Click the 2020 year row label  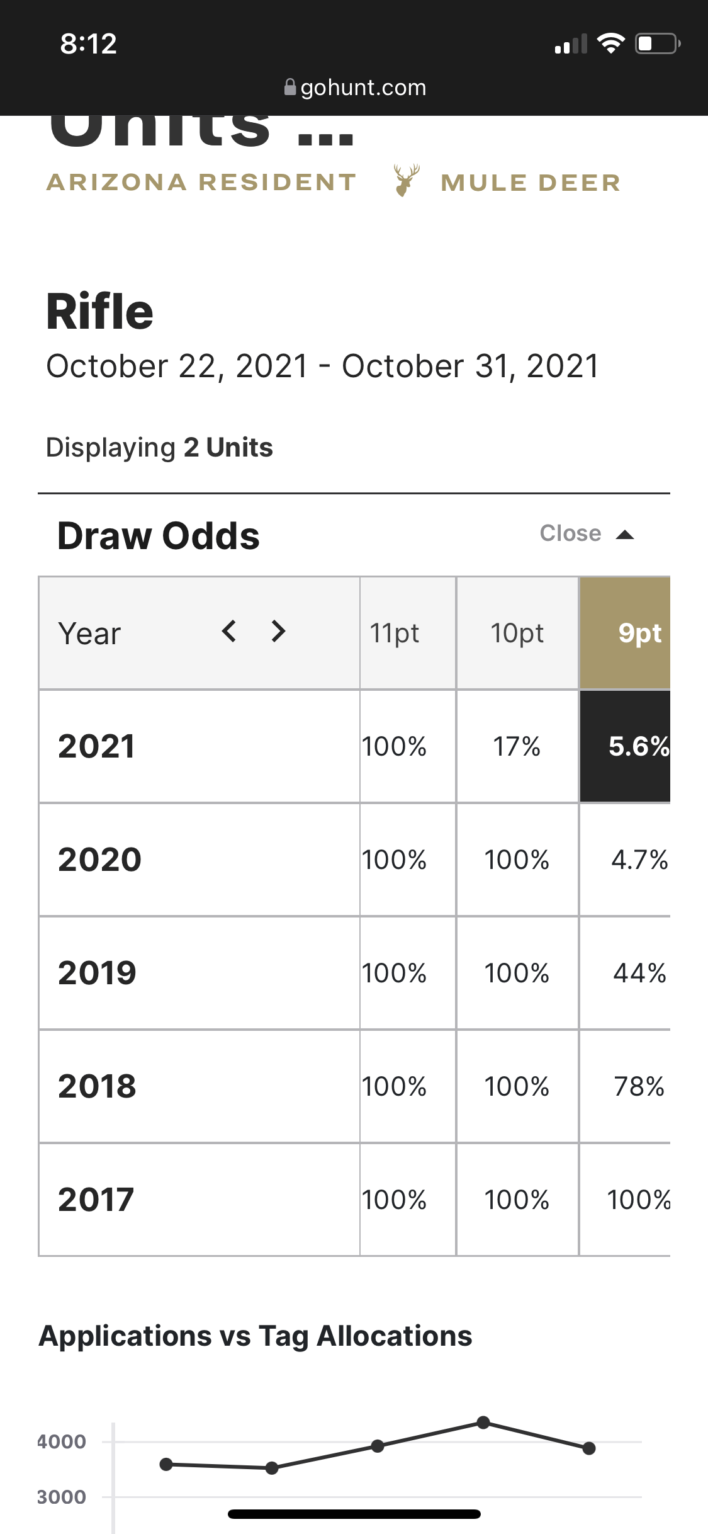99,860
